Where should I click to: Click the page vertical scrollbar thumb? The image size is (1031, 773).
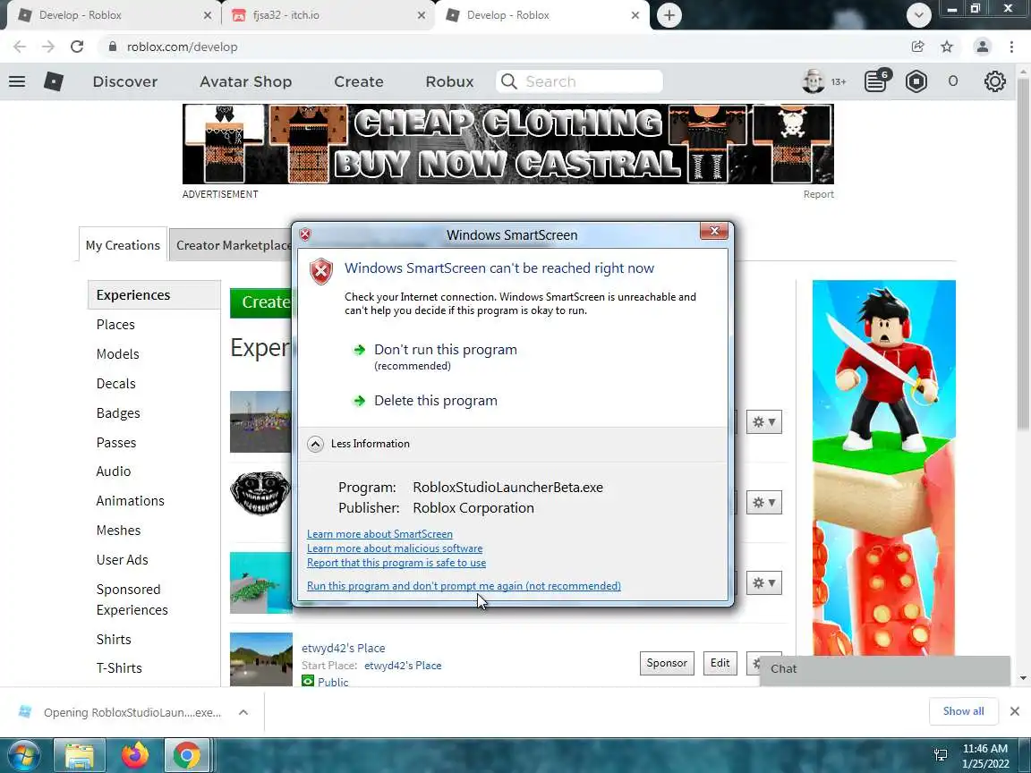(x=1022, y=253)
